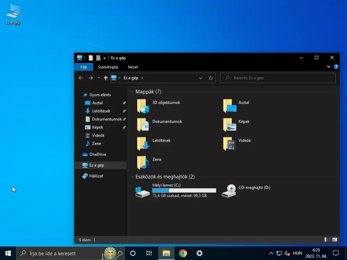The width and height of the screenshot is (347, 260).
Task: Select the Videók folder in Mappák
Action: tap(237, 144)
